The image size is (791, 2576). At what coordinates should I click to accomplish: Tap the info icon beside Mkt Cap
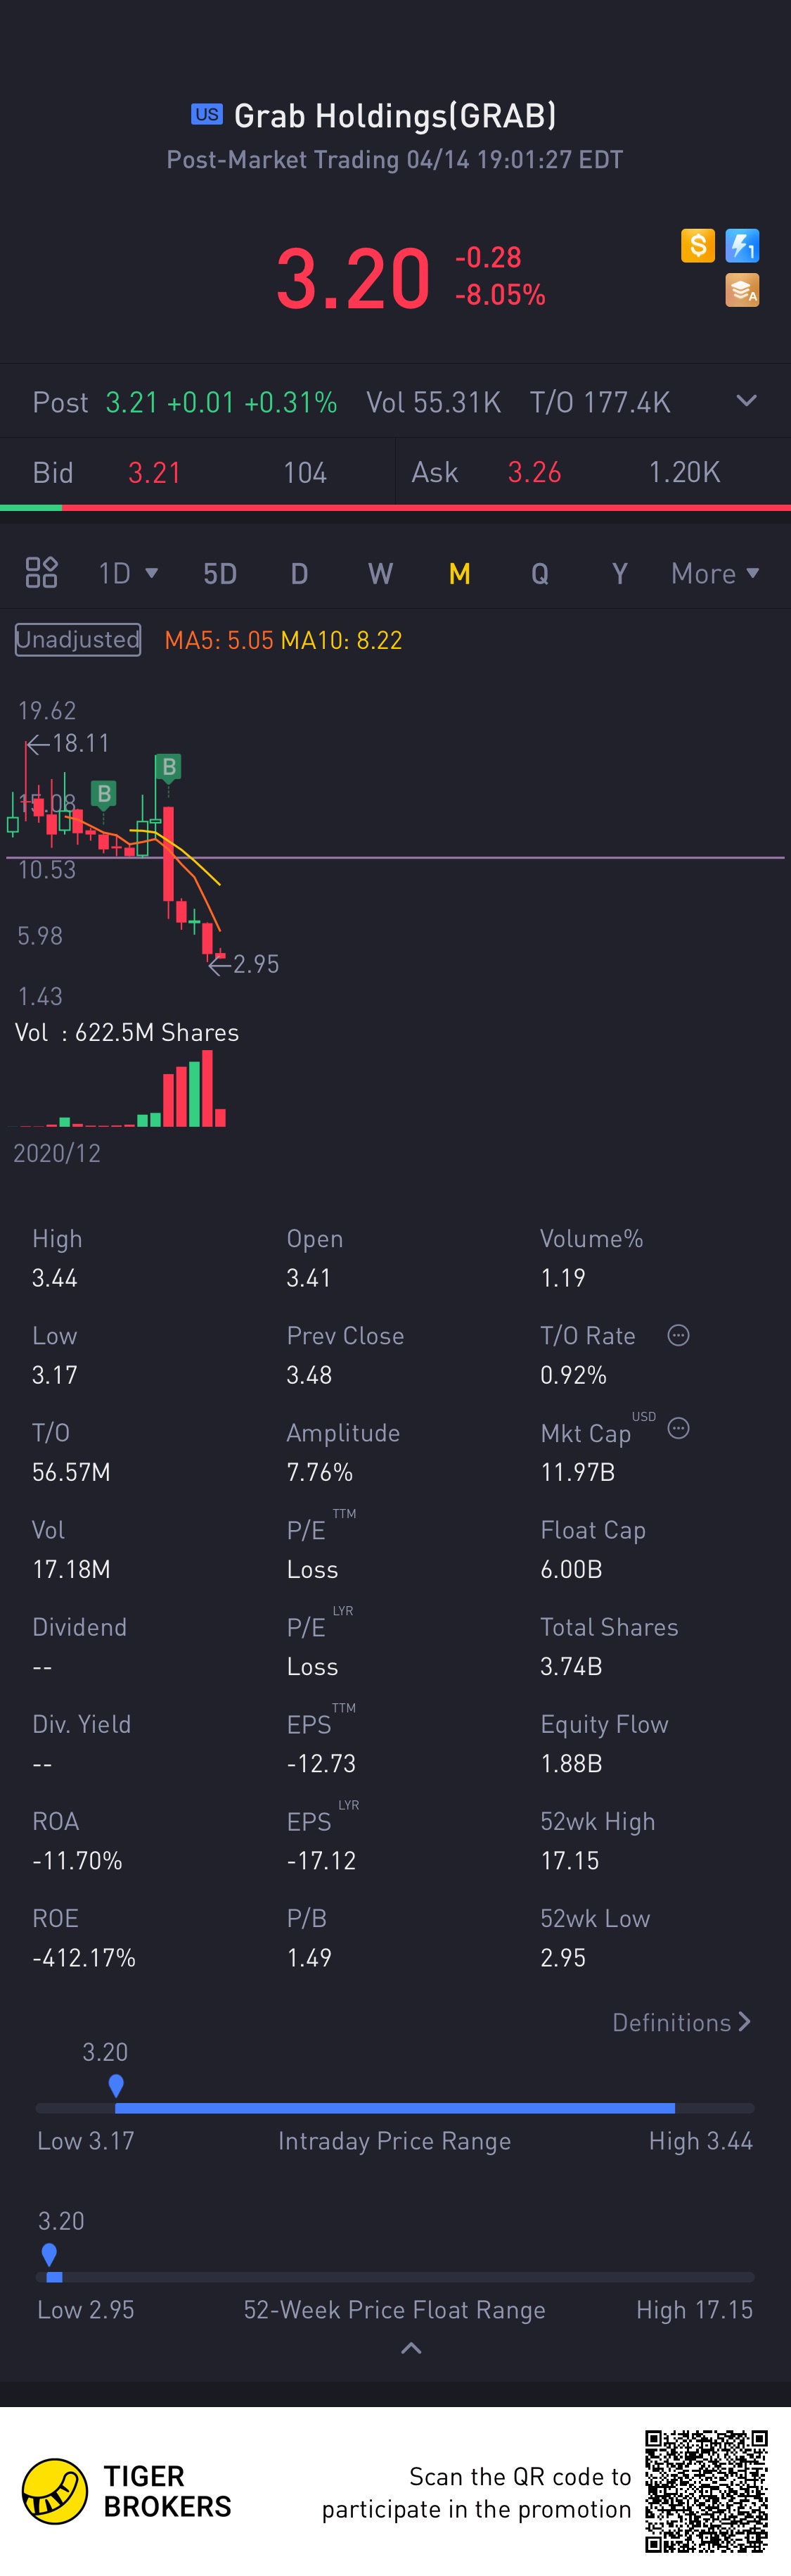pyautogui.click(x=678, y=1428)
